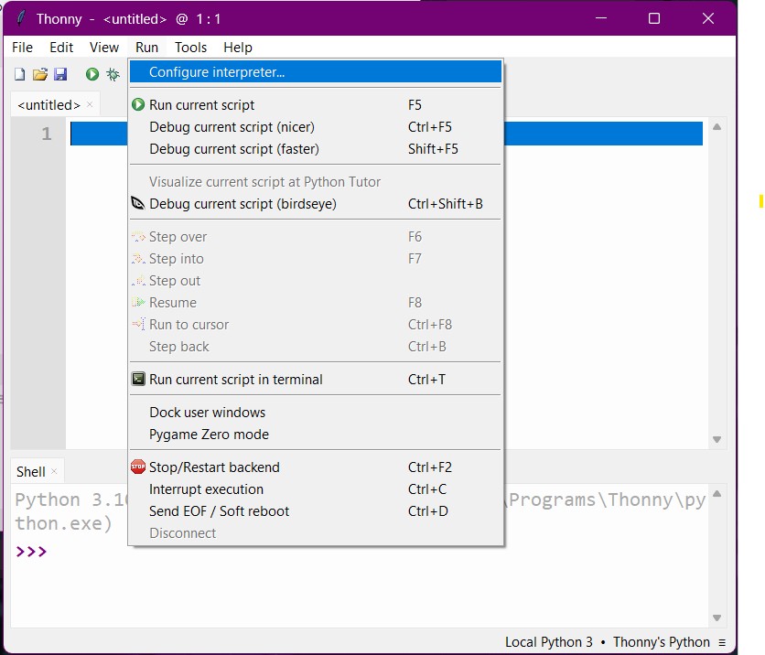
Task: Click the green play icon beside Run current script
Action: pos(138,104)
